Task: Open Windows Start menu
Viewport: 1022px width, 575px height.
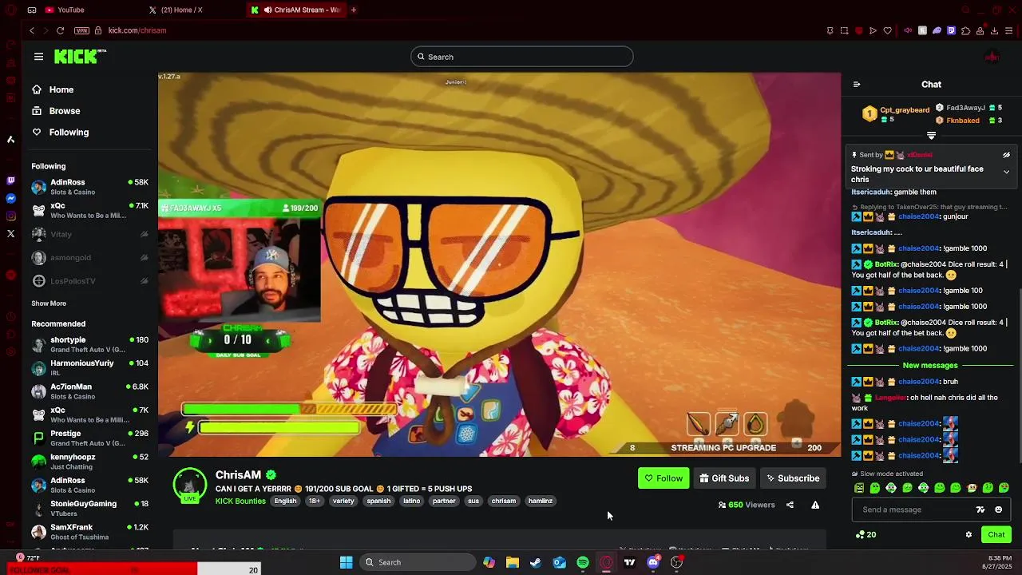Action: click(346, 562)
